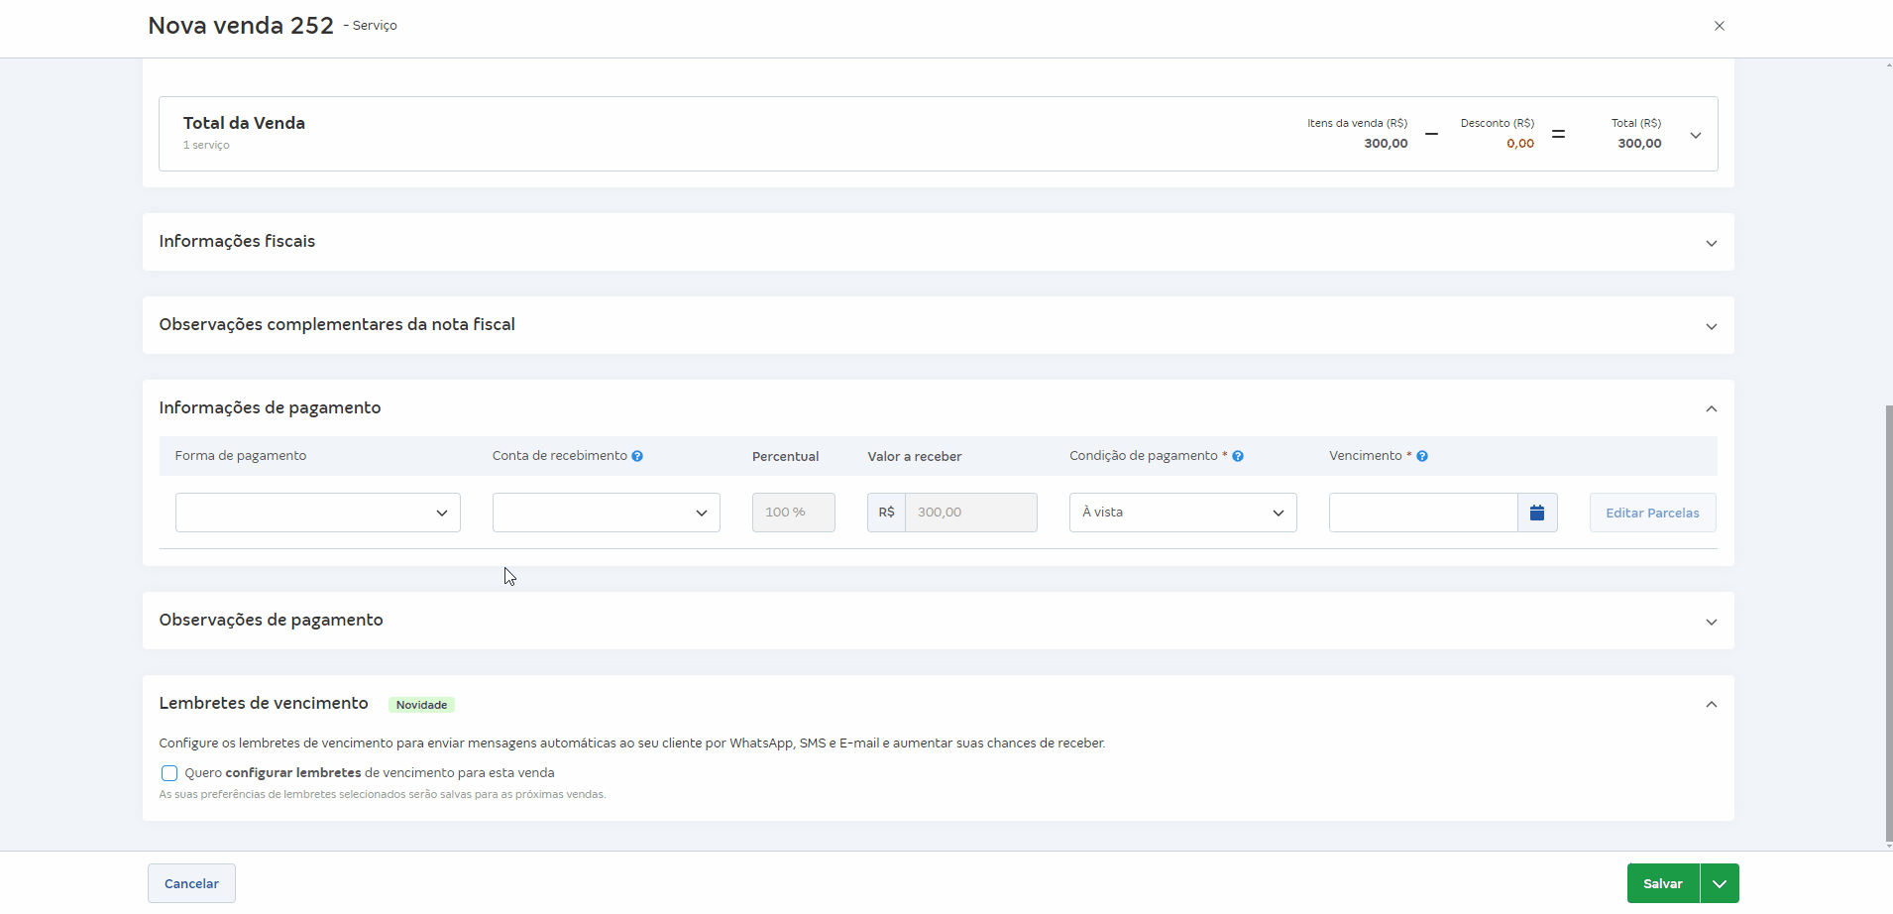The height and width of the screenshot is (914, 1893).
Task: Click 'Lembretes de vencimento' heading
Action: (264, 703)
